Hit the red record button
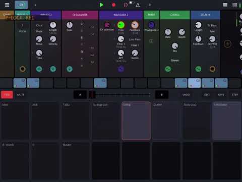242x182 pixels. tap(113, 5)
